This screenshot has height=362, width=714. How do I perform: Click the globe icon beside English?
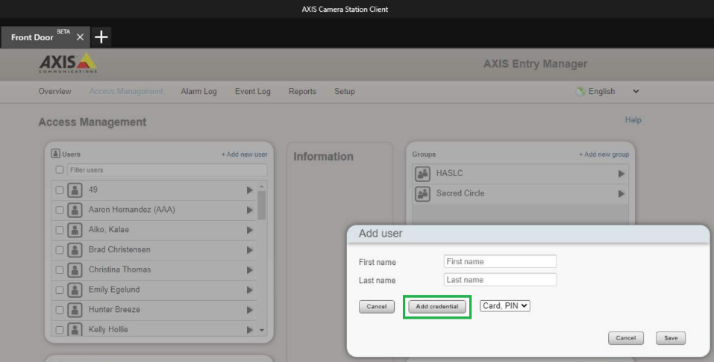pyautogui.click(x=580, y=92)
